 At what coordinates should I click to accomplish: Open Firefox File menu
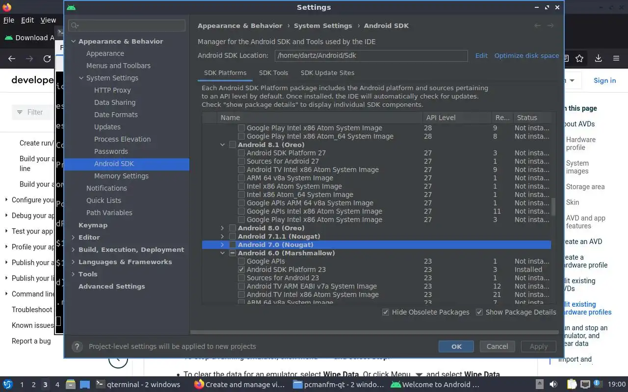tap(9, 20)
